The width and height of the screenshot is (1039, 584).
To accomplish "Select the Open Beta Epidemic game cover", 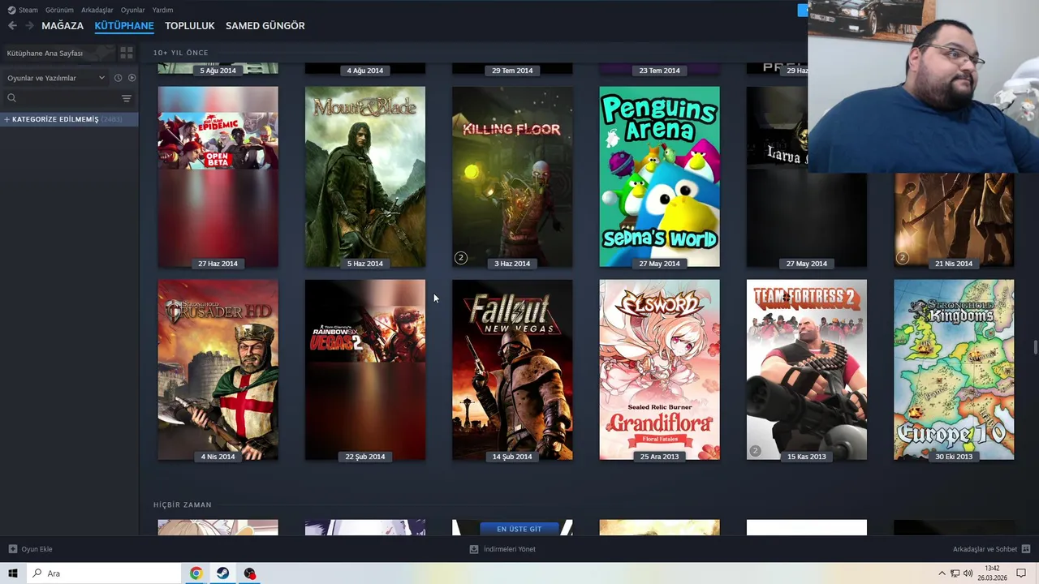I will [218, 177].
